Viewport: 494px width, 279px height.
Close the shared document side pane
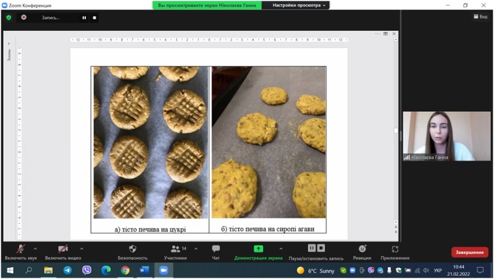[394, 34]
